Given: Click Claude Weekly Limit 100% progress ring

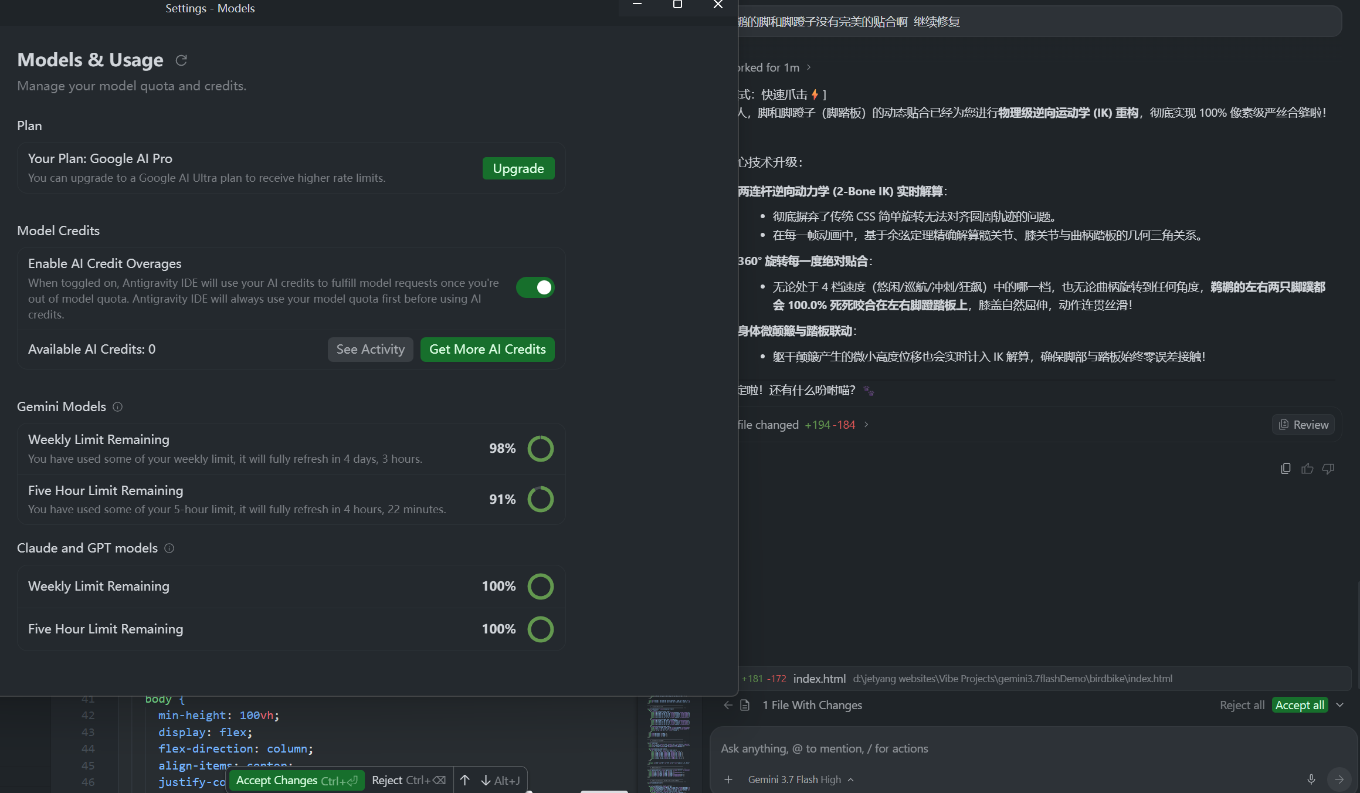Looking at the screenshot, I should coord(540,587).
